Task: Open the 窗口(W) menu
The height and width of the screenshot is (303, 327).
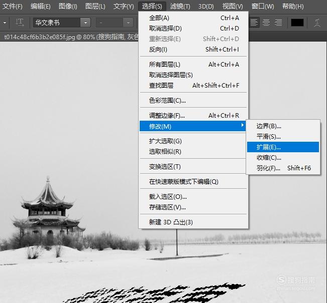Action: tap(263, 6)
